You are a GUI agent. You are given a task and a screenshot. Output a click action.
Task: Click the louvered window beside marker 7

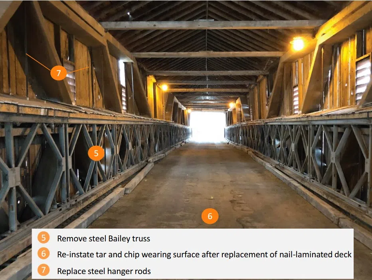(x=71, y=80)
